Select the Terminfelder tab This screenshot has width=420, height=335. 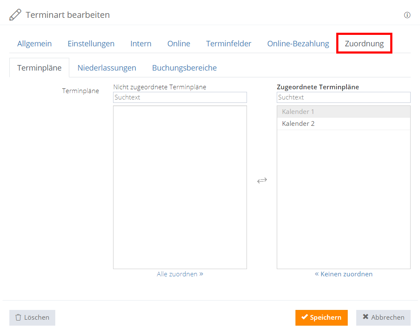pos(229,44)
